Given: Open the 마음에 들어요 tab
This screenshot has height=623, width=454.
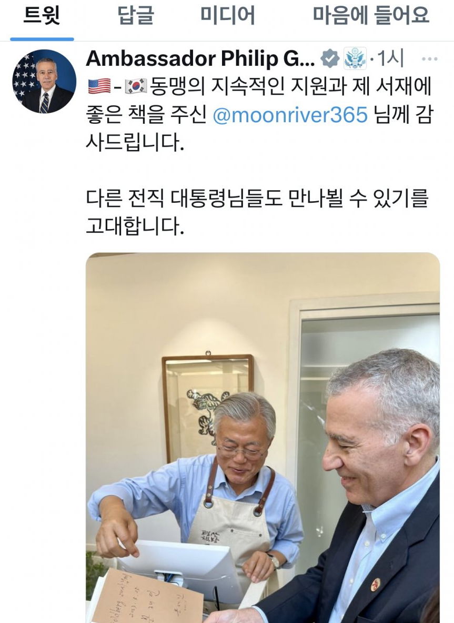Looking at the screenshot, I should (x=371, y=16).
